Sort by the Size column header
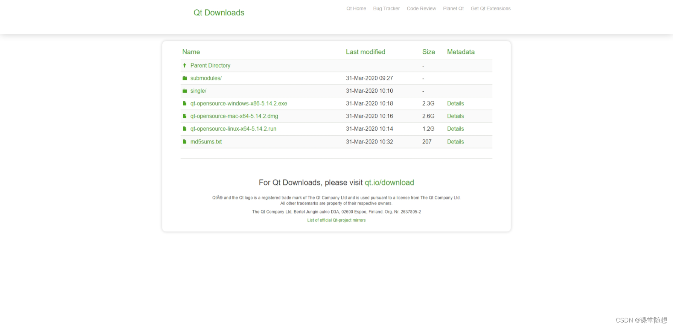This screenshot has width=673, height=327. pos(429,52)
